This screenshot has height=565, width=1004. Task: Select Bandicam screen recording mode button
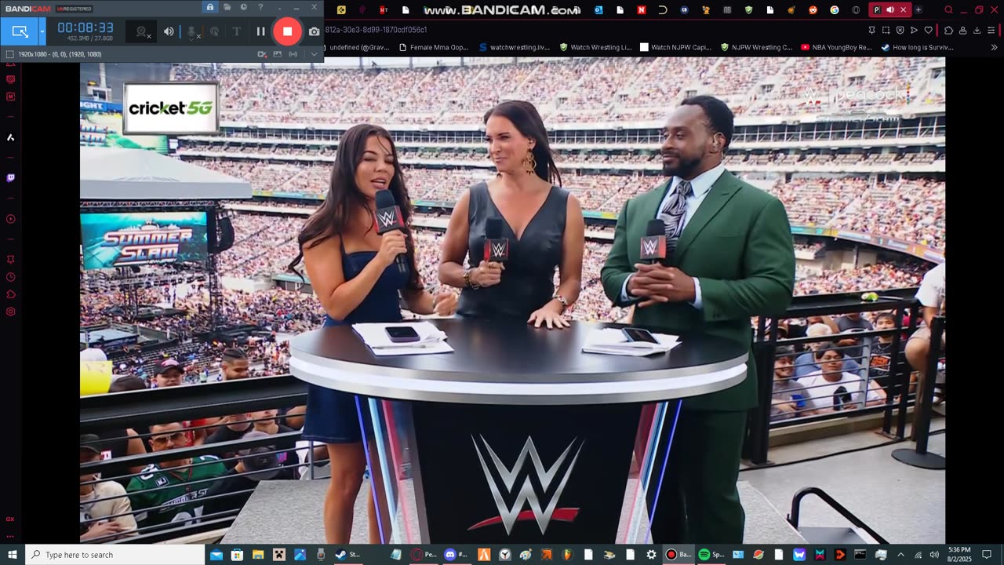pos(20,31)
